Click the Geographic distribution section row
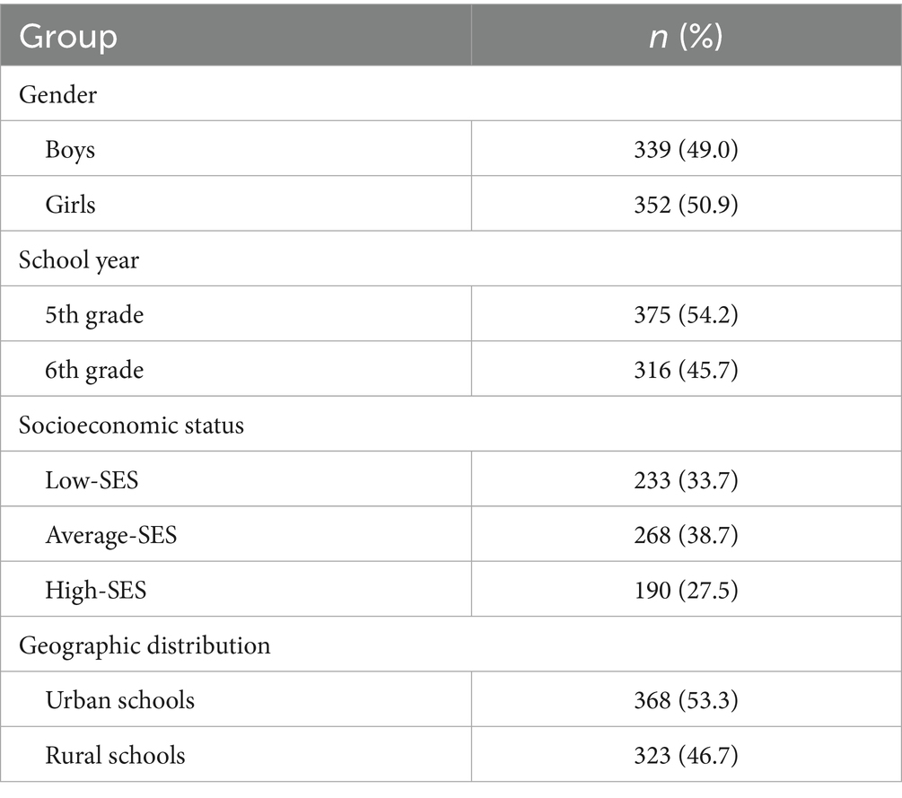Screen dimensions: 902x798 (x=144, y=645)
